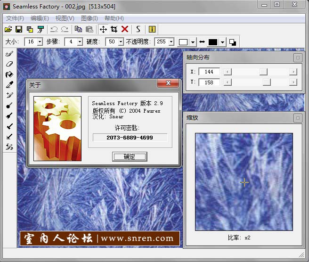The image size is (309, 262).
Task: Maximize the Seamless Factory window
Action: [277, 5]
